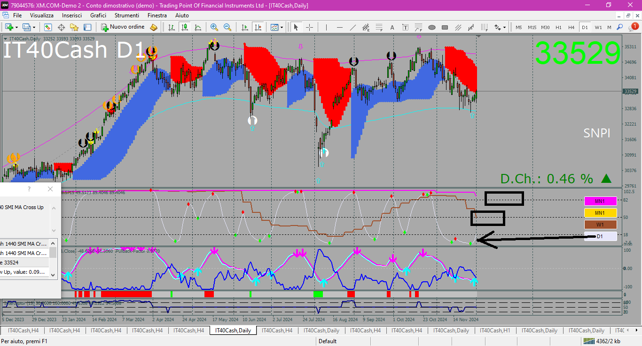Open the Inserisci menu
Viewport: 642px width, 346px height.
coord(71,15)
